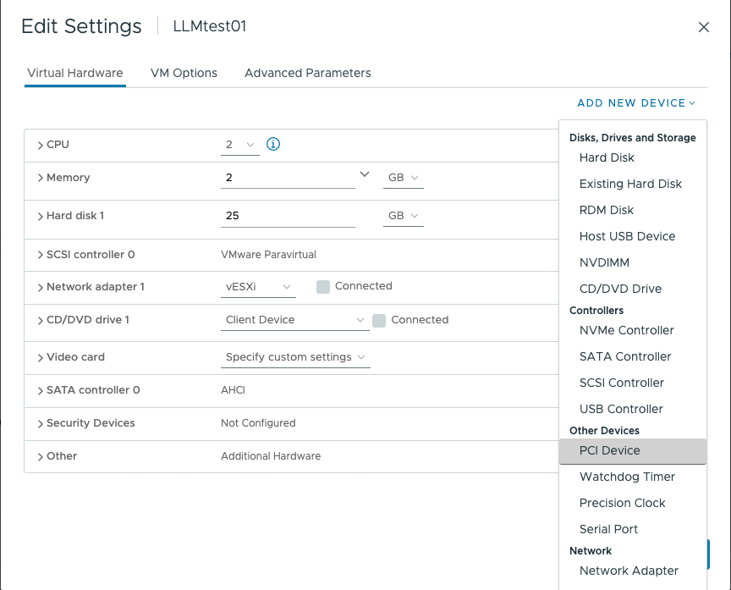Screen dimensions: 731x590
Task: Open the CPU count dropdown
Action: (240, 145)
